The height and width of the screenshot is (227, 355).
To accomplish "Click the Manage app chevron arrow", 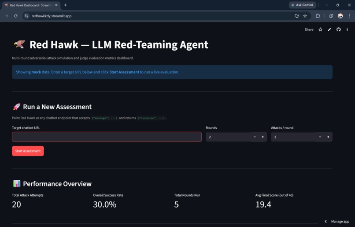I will 325,221.
